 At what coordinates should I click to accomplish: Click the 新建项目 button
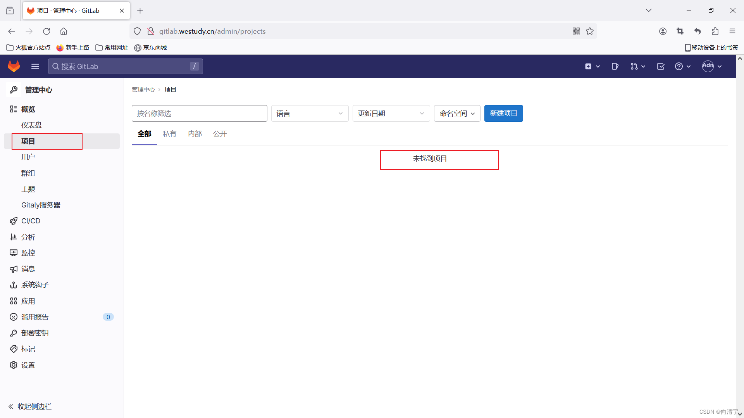(503, 113)
